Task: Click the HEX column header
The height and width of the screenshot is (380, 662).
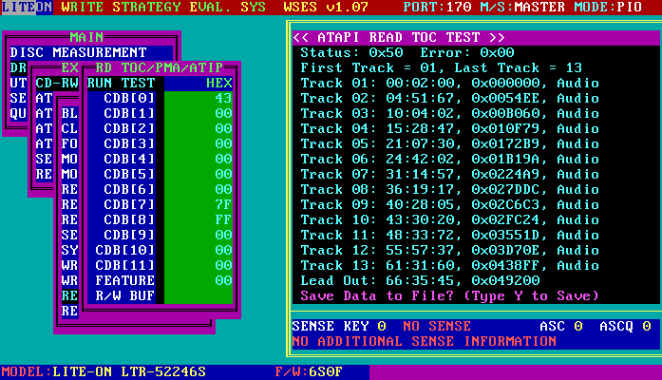Action: coord(218,83)
